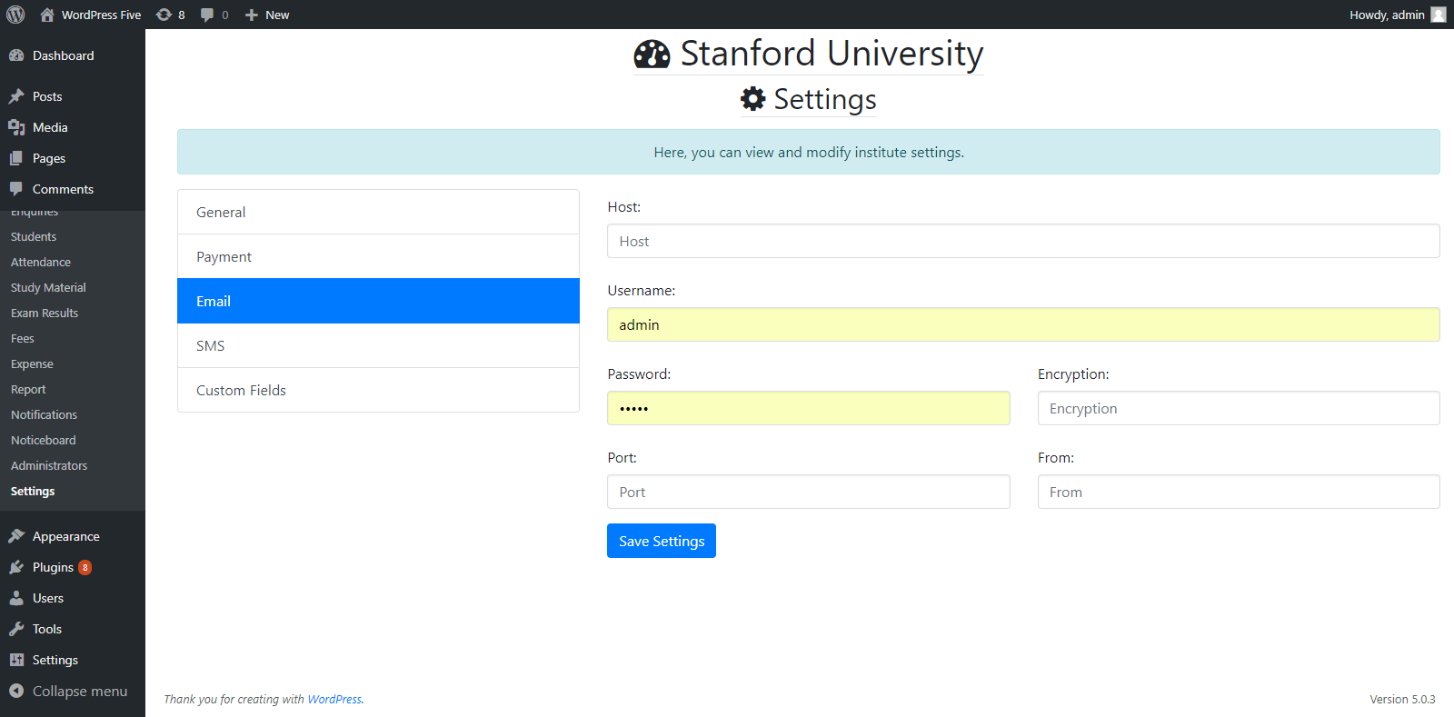Open the SMS settings tab

378,345
